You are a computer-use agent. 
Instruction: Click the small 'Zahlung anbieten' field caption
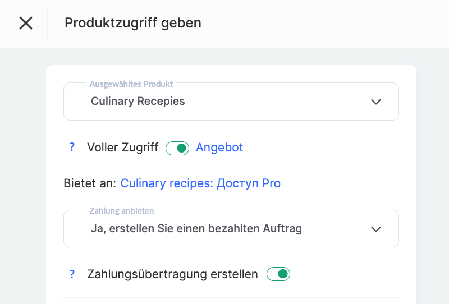[122, 211]
